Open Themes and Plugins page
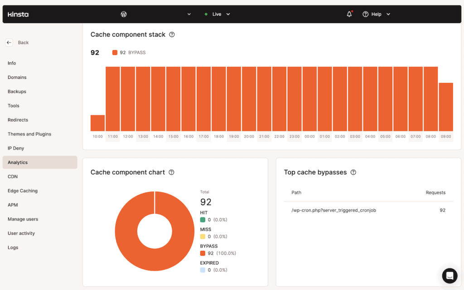The image size is (464, 290). (29, 134)
